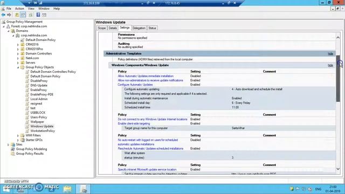The image size is (345, 194).
Task: Click the Wallpaper GPO scroll icon
Action: pos(27,122)
